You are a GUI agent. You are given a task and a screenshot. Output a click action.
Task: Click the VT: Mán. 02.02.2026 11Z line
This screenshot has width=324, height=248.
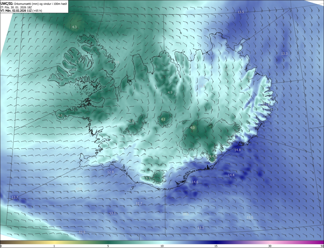21,11
